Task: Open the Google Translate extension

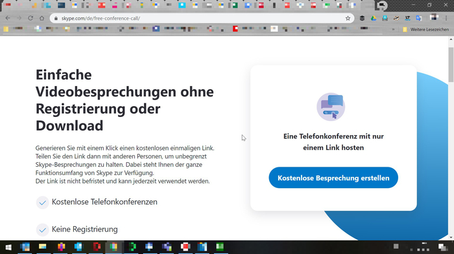Action: 419,18
